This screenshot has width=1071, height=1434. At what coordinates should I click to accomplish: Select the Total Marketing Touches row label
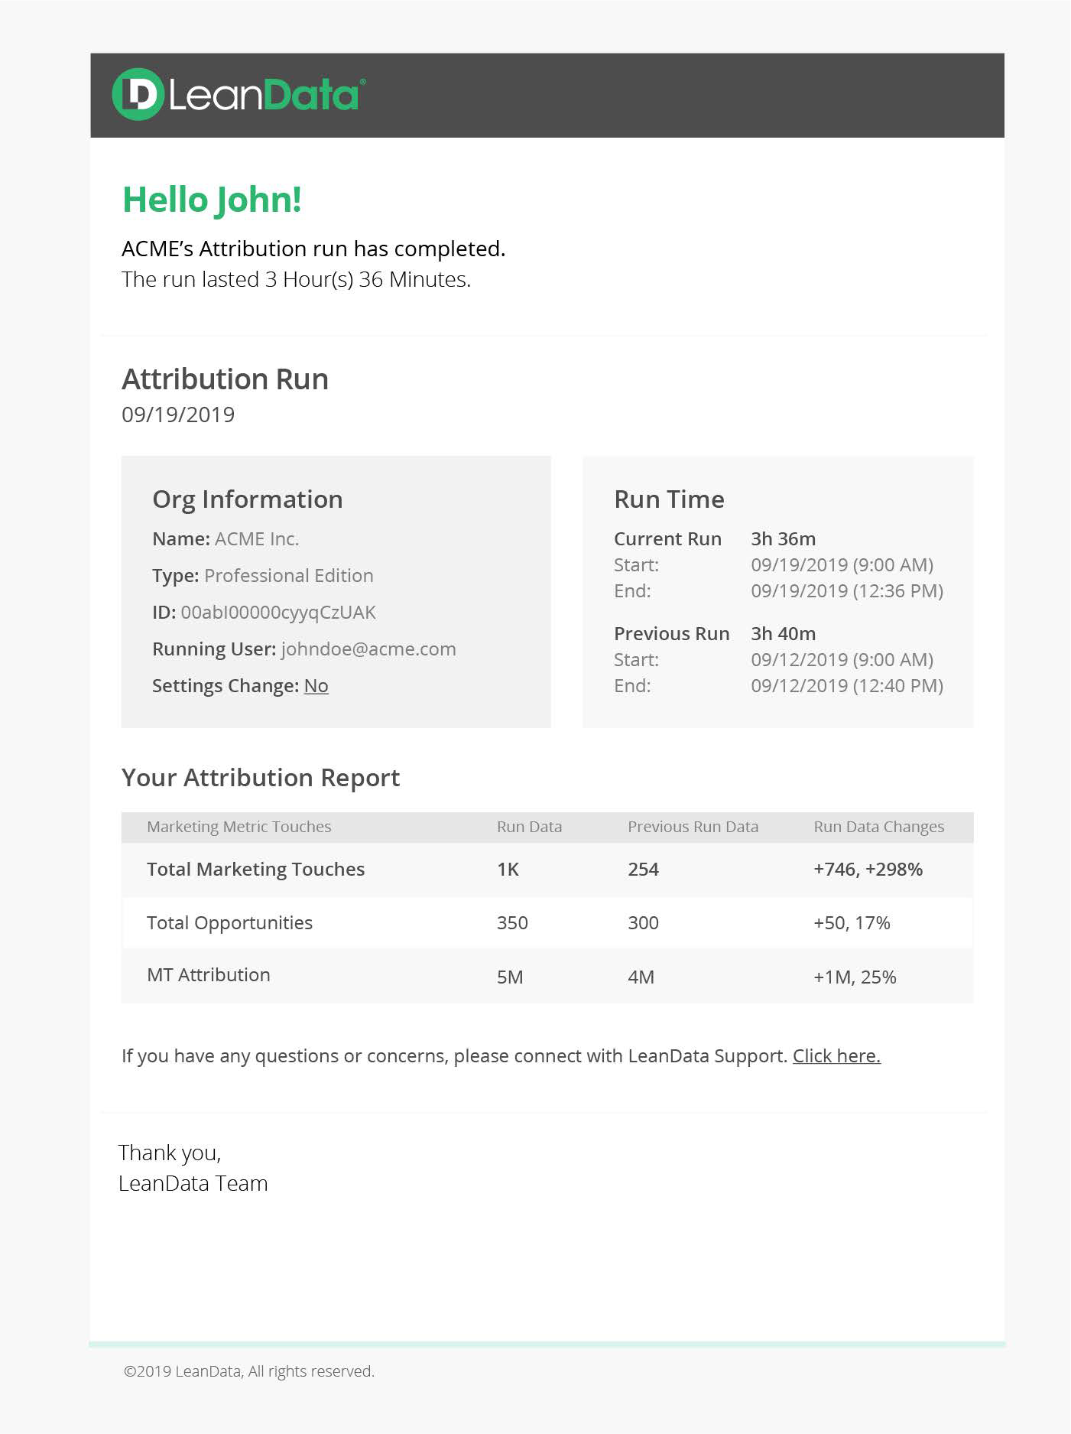click(255, 870)
